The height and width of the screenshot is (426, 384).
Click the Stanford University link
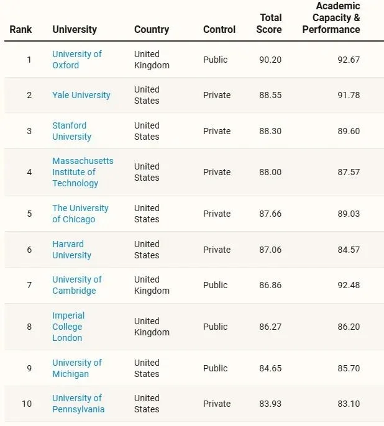71,131
